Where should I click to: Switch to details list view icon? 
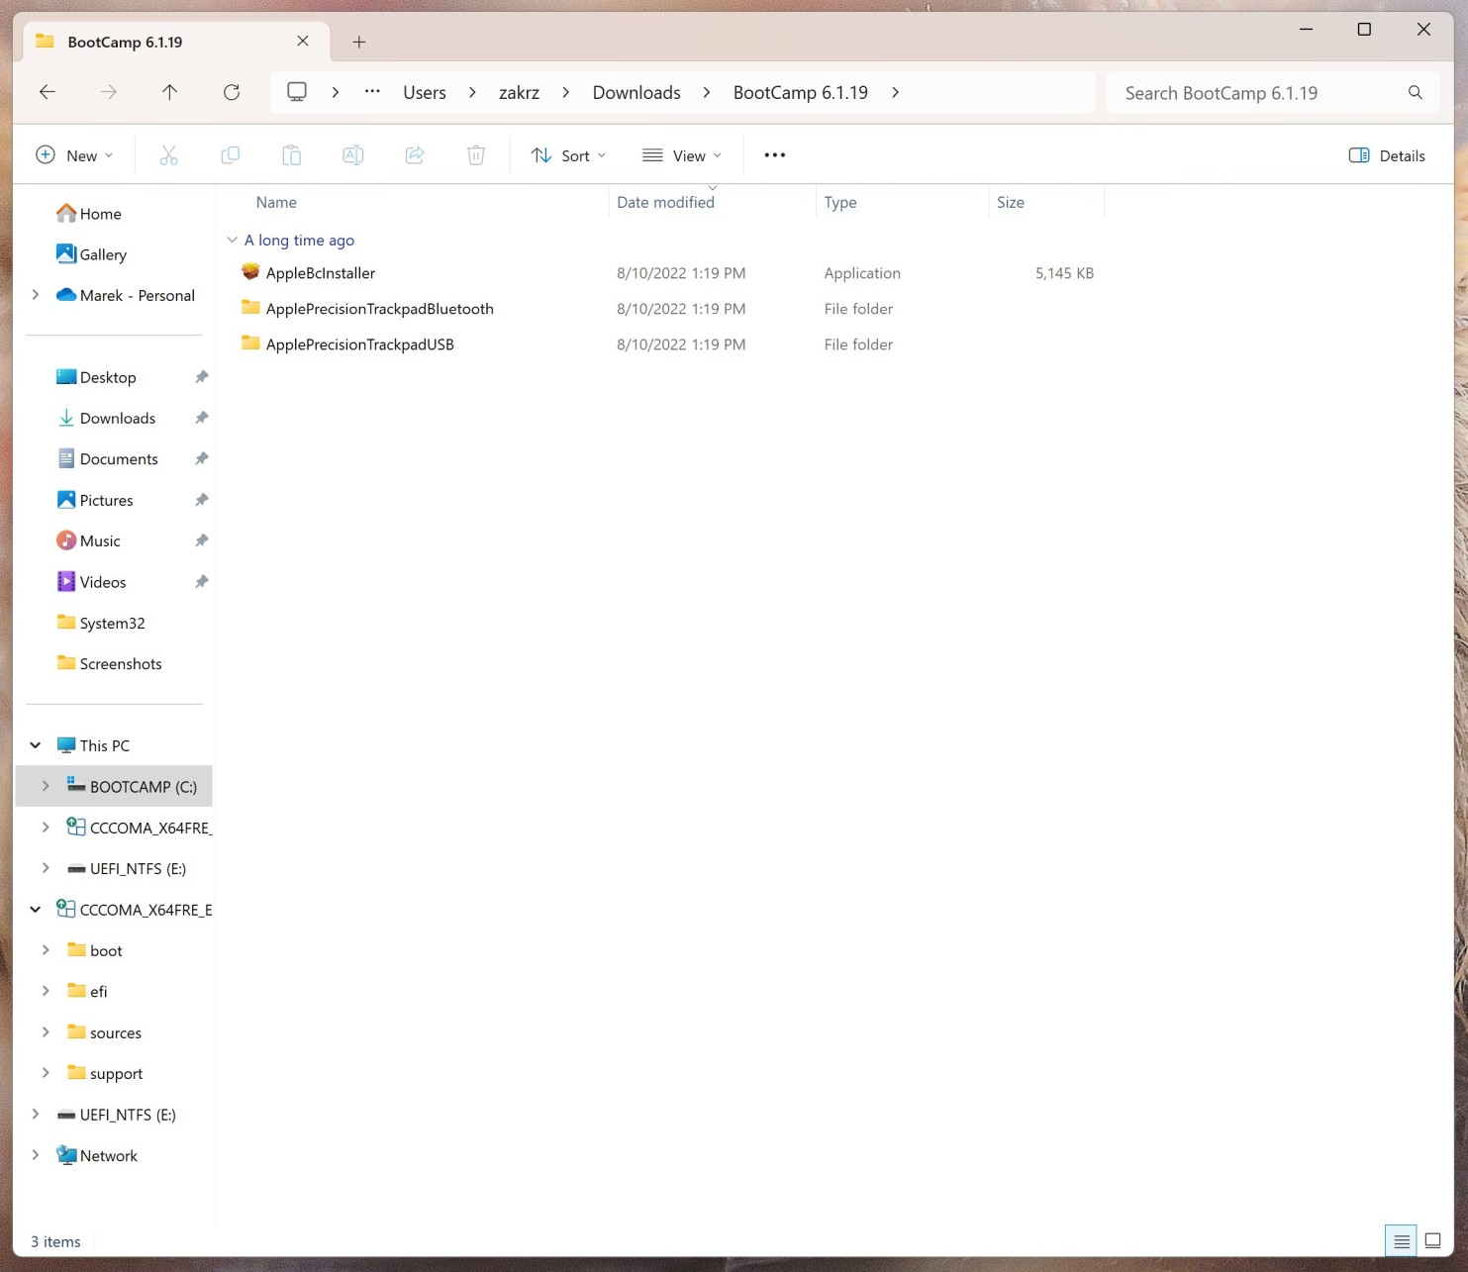click(1402, 1240)
